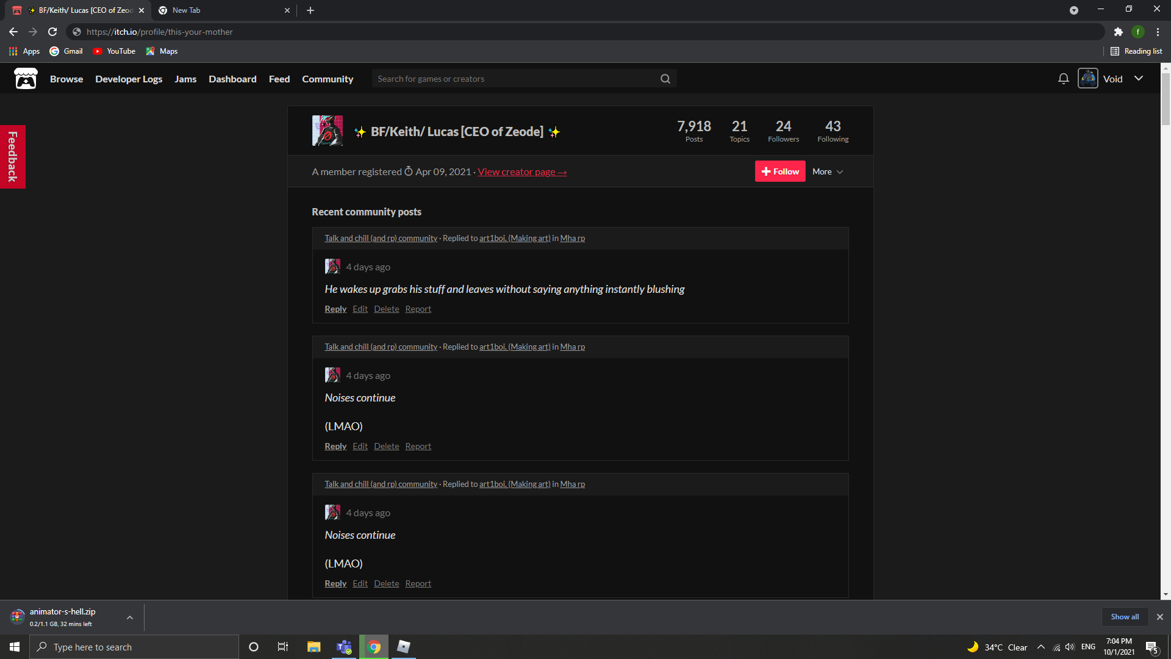Open File Explorer from the taskbar
This screenshot has width=1171, height=659.
click(x=313, y=646)
